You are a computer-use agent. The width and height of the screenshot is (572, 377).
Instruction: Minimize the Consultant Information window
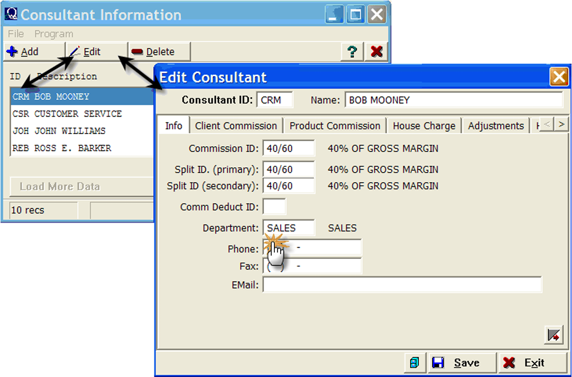pyautogui.click(x=334, y=15)
